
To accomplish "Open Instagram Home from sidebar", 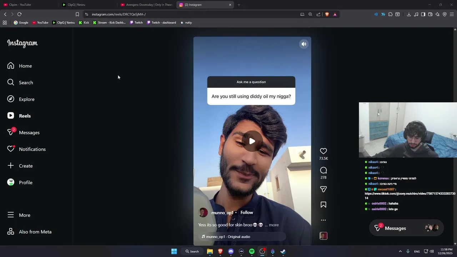I will point(20,66).
